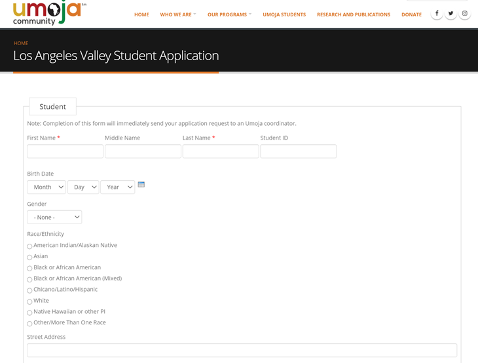Focus the First Name field

click(65, 151)
